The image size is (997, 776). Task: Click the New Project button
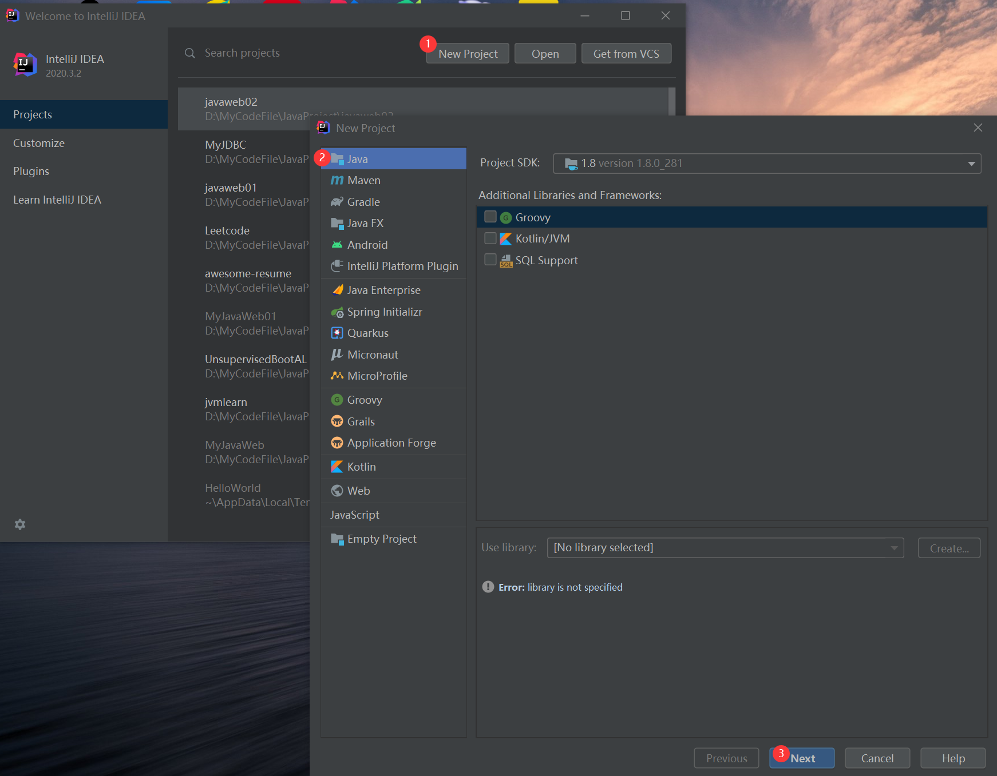coord(468,54)
